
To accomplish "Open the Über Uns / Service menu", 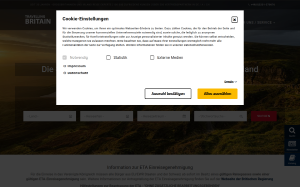I will pyautogui.click(x=259, y=22).
